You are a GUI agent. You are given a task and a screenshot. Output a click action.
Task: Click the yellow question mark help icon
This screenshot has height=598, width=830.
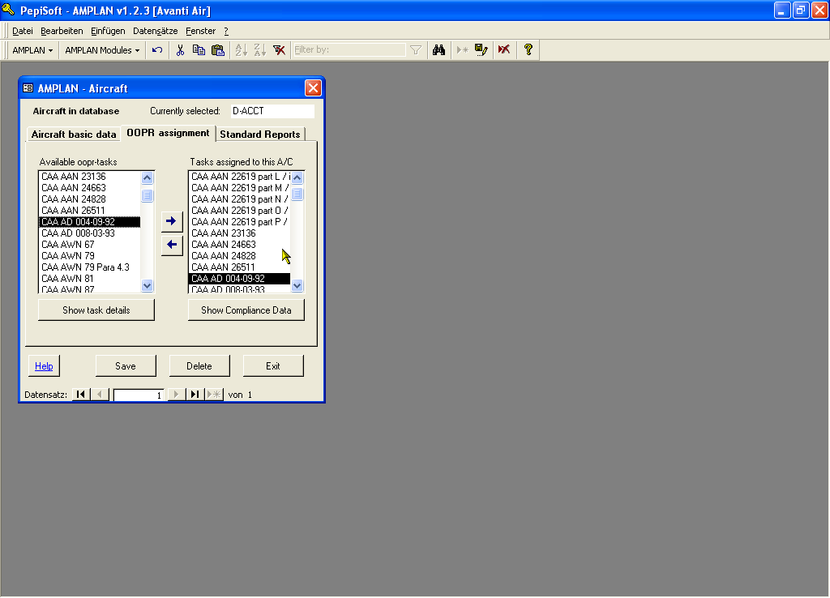tap(528, 50)
